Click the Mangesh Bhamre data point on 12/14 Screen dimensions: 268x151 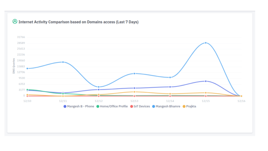[x=170, y=77]
